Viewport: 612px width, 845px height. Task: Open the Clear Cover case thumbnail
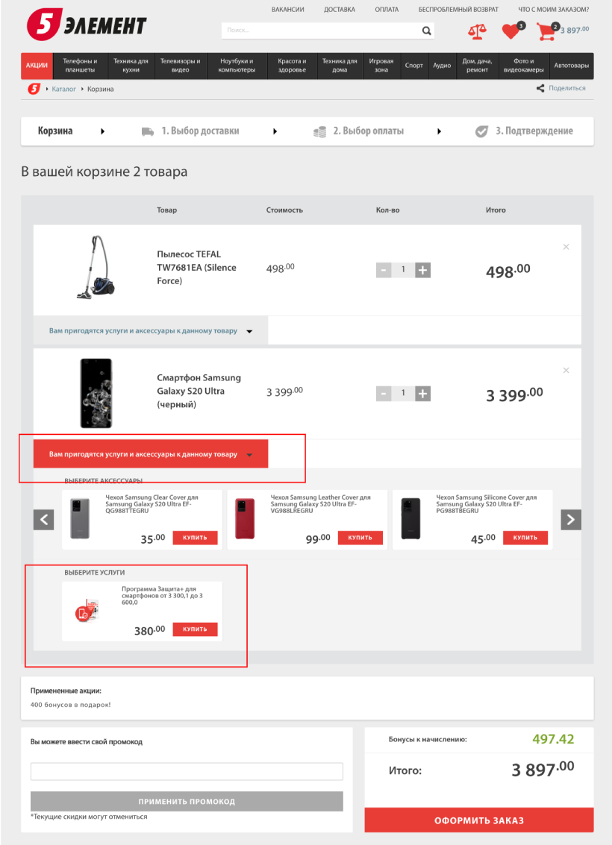[x=80, y=519]
